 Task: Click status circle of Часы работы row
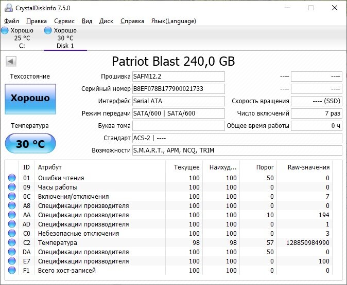tap(12, 187)
